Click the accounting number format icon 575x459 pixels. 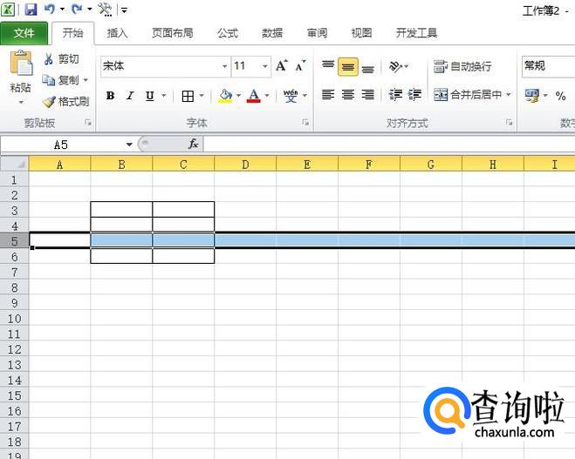pos(531,96)
